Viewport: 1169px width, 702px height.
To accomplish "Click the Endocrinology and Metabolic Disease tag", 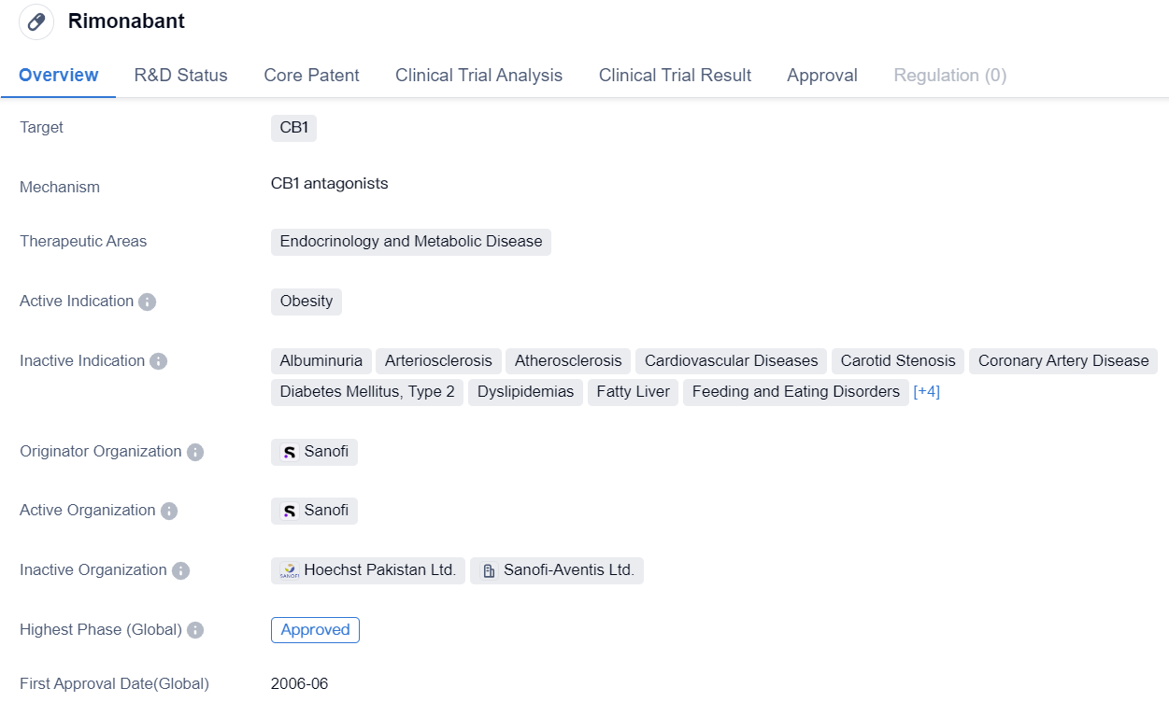I will pos(410,242).
